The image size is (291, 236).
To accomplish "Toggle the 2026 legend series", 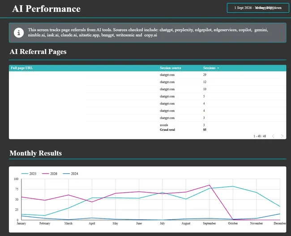I will point(50,174).
